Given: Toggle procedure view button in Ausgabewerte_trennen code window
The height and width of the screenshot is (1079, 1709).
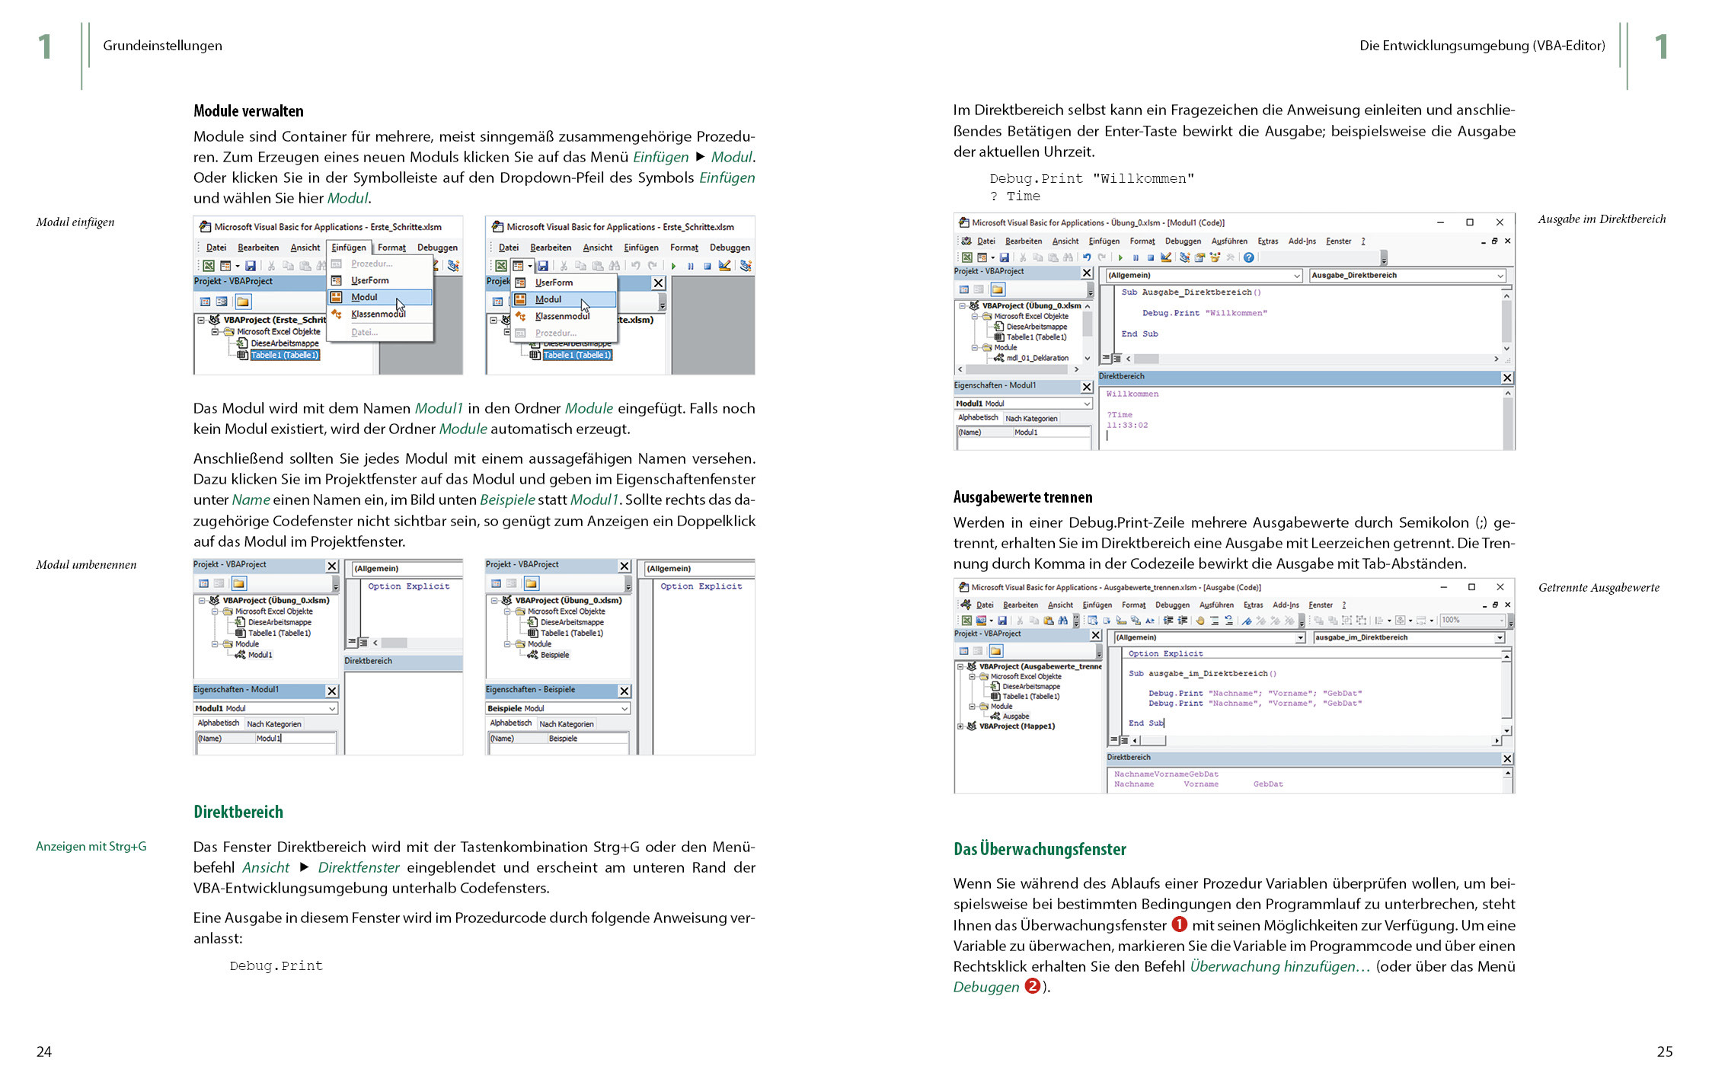Looking at the screenshot, I should coord(1113,739).
